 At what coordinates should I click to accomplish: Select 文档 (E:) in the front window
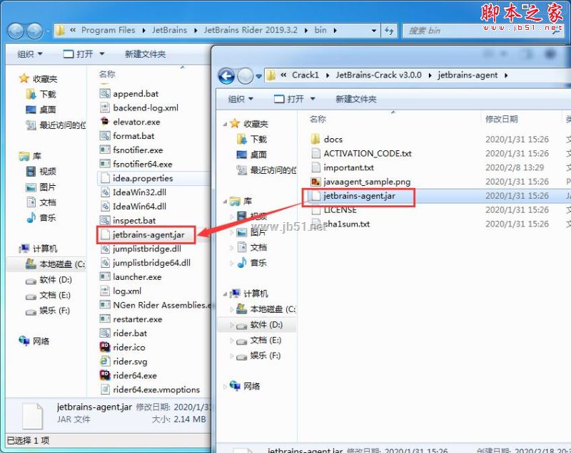266,340
